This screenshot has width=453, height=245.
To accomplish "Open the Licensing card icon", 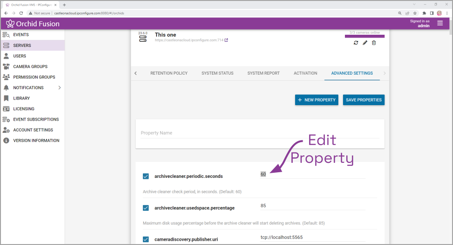I will coord(6,109).
